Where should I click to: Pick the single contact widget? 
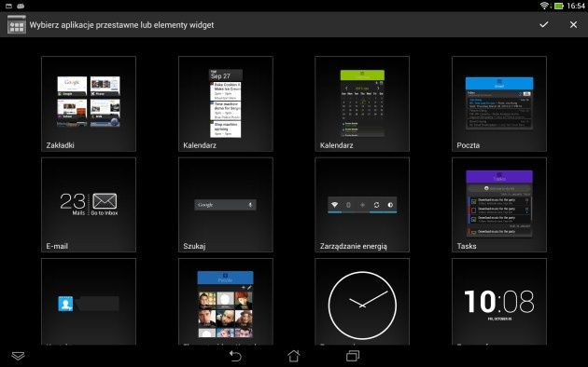(89, 302)
